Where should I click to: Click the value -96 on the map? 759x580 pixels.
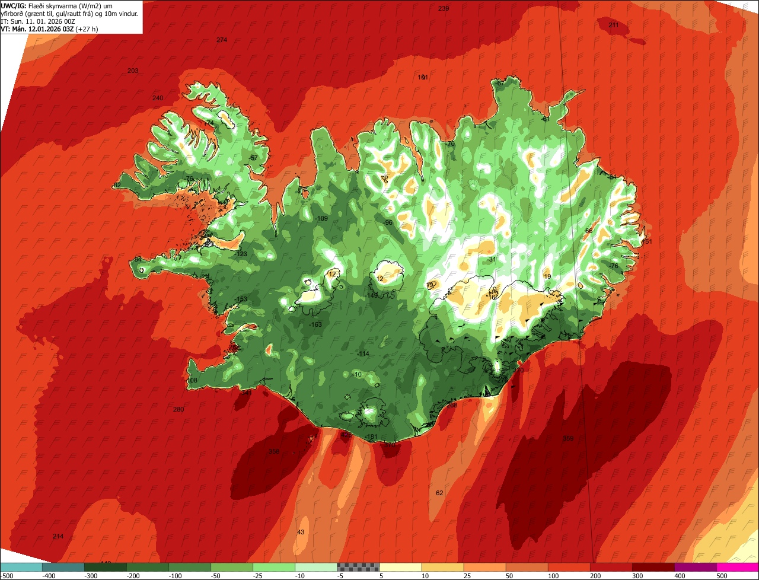(x=388, y=222)
